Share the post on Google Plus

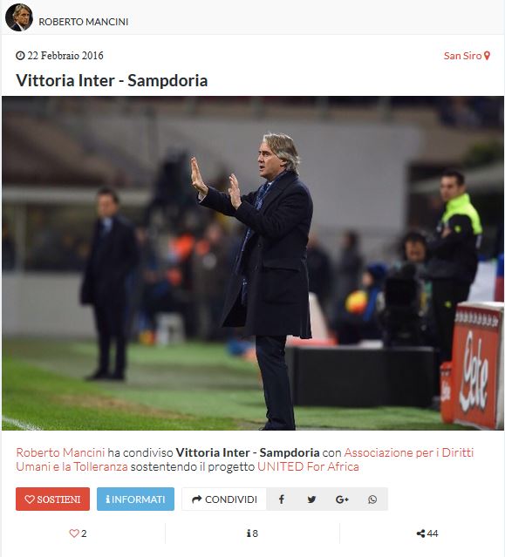pyautogui.click(x=342, y=499)
